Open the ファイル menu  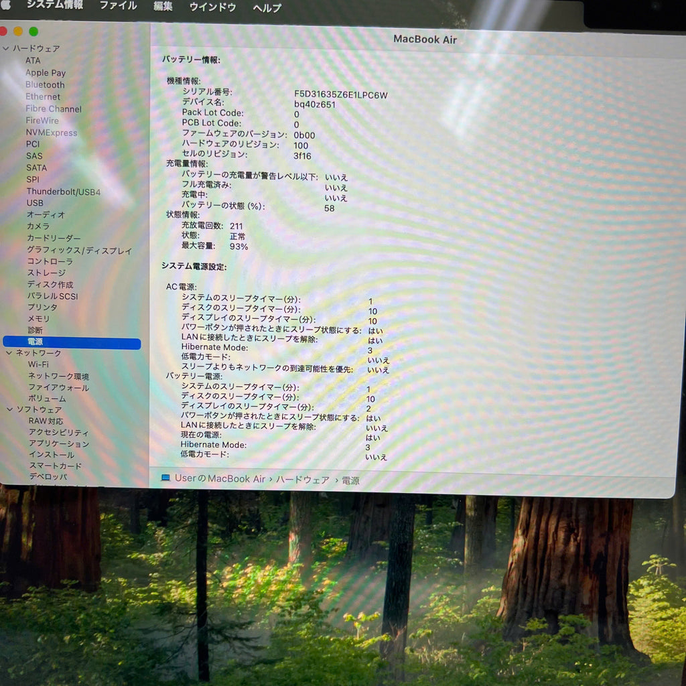pos(118,6)
